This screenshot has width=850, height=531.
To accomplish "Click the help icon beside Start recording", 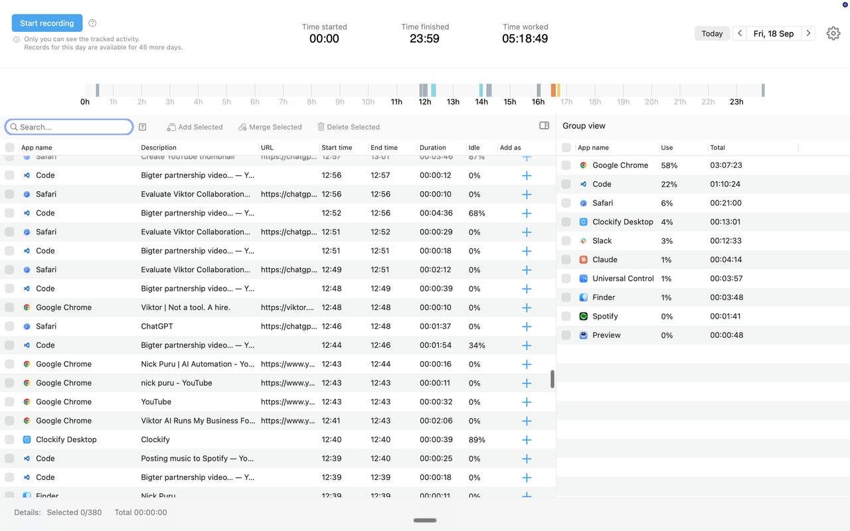I will (92, 23).
